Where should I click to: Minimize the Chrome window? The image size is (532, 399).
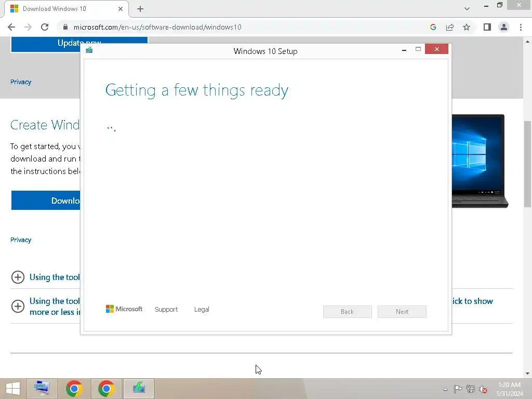pyautogui.click(x=486, y=5)
